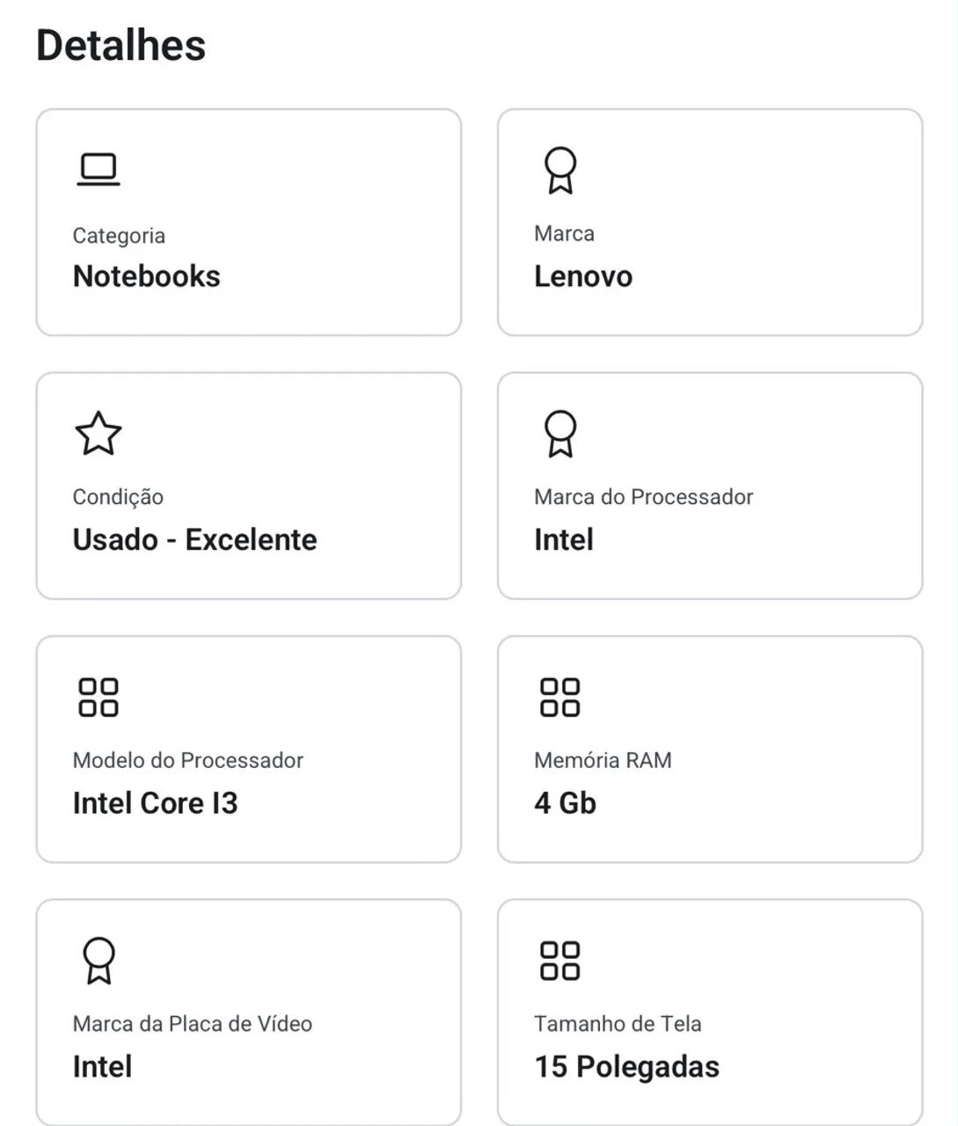958x1126 pixels.
Task: Click the grid icon above Modelo do Processador
Action: [x=98, y=697]
